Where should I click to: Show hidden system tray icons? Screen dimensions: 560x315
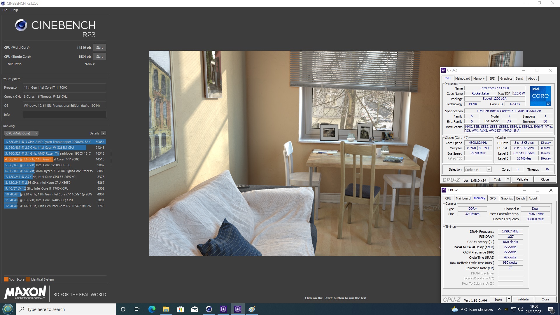tap(499, 309)
